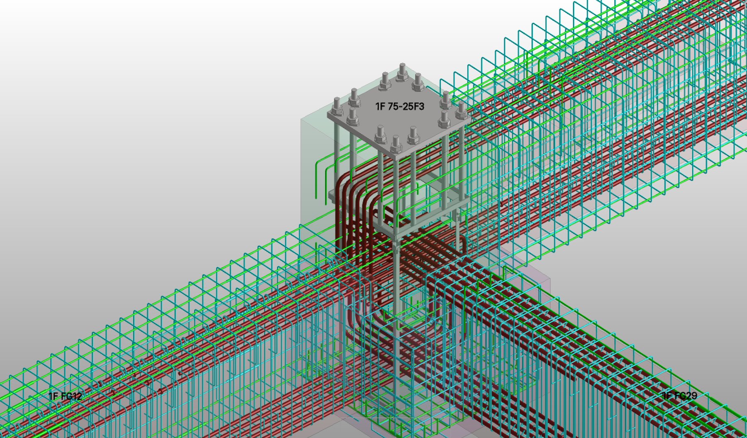Select the 1F FG29 beam label

point(679,396)
